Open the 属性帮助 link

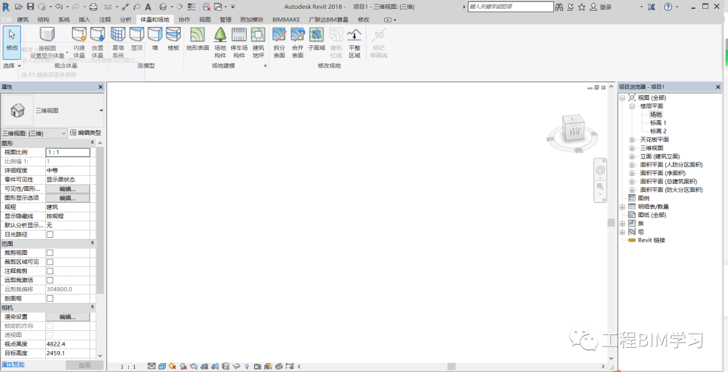13,365
